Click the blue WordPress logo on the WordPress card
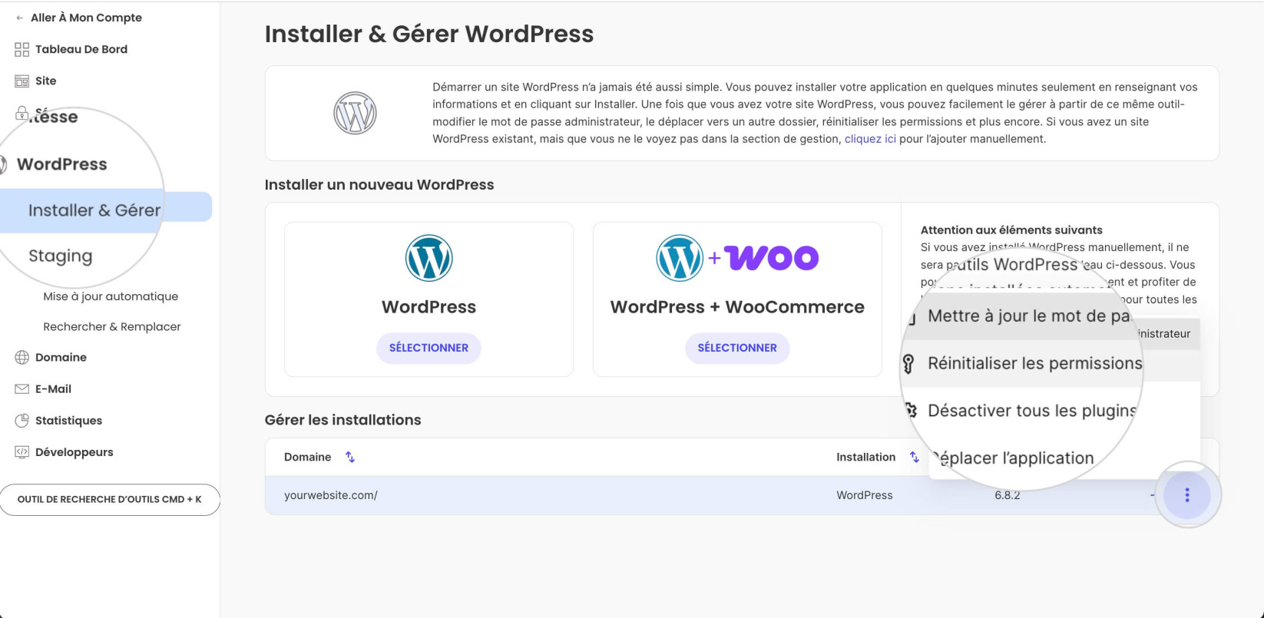The height and width of the screenshot is (618, 1264). point(429,258)
